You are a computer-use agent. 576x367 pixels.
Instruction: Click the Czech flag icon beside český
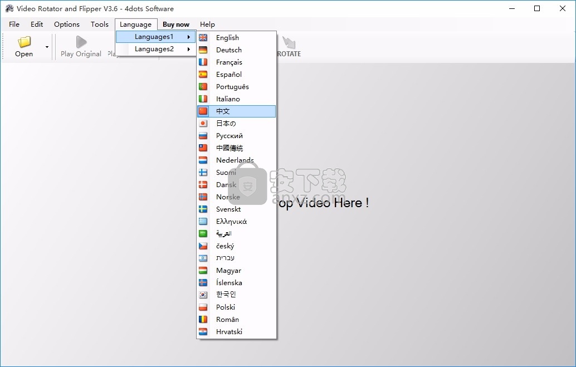(203, 246)
